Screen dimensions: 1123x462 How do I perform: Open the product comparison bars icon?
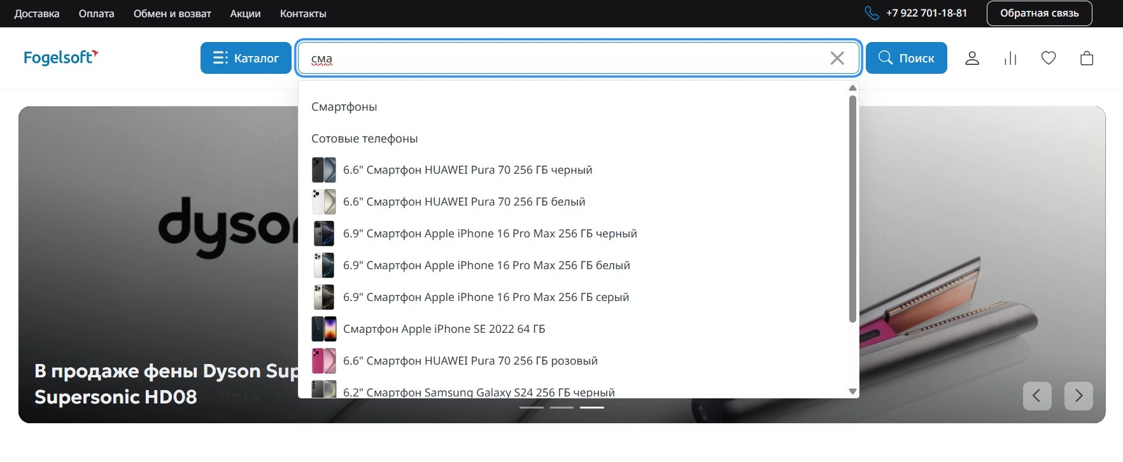1010,59
